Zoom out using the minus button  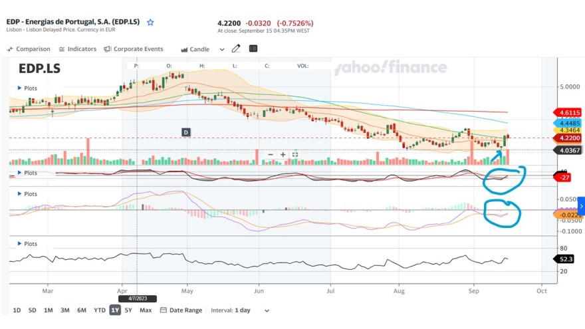271,154
